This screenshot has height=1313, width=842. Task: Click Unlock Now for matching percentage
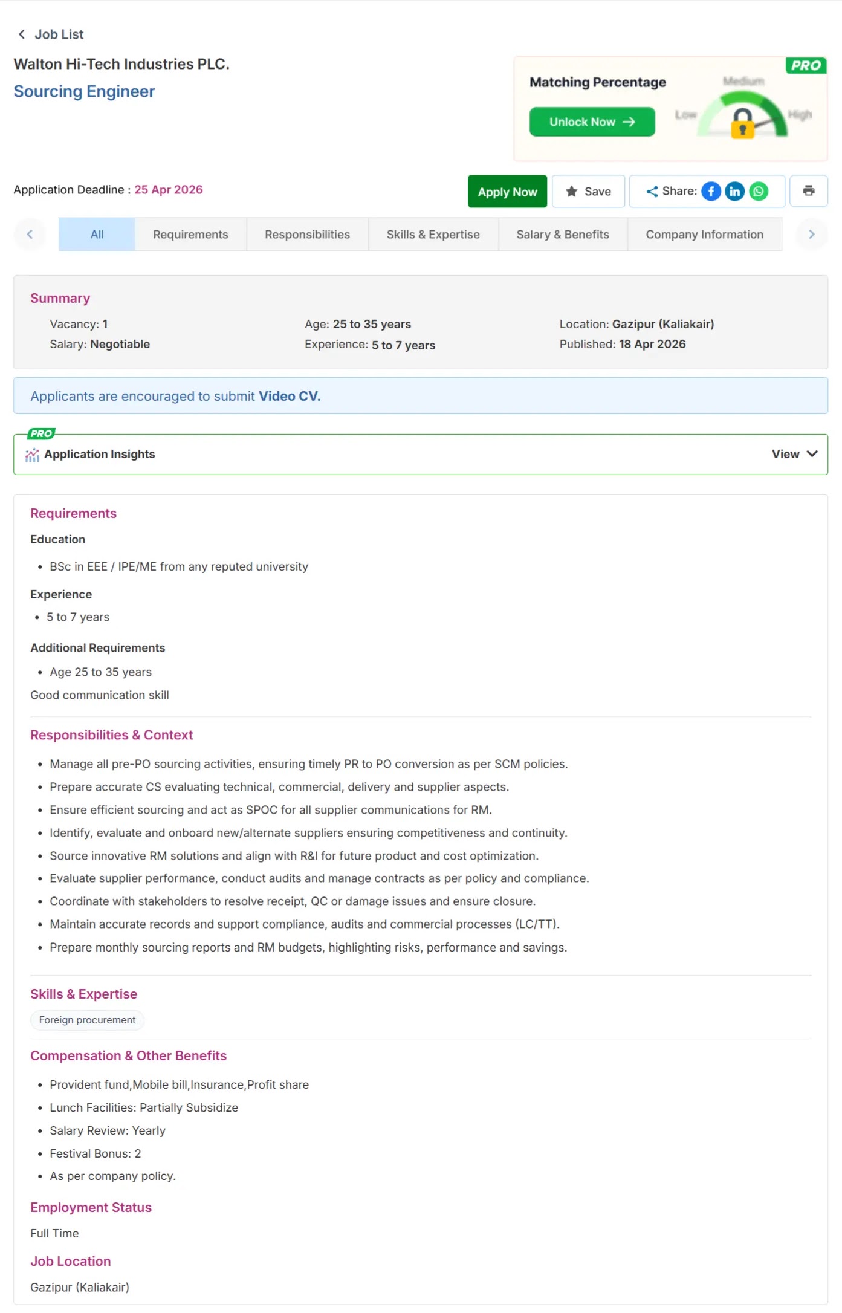(x=592, y=122)
